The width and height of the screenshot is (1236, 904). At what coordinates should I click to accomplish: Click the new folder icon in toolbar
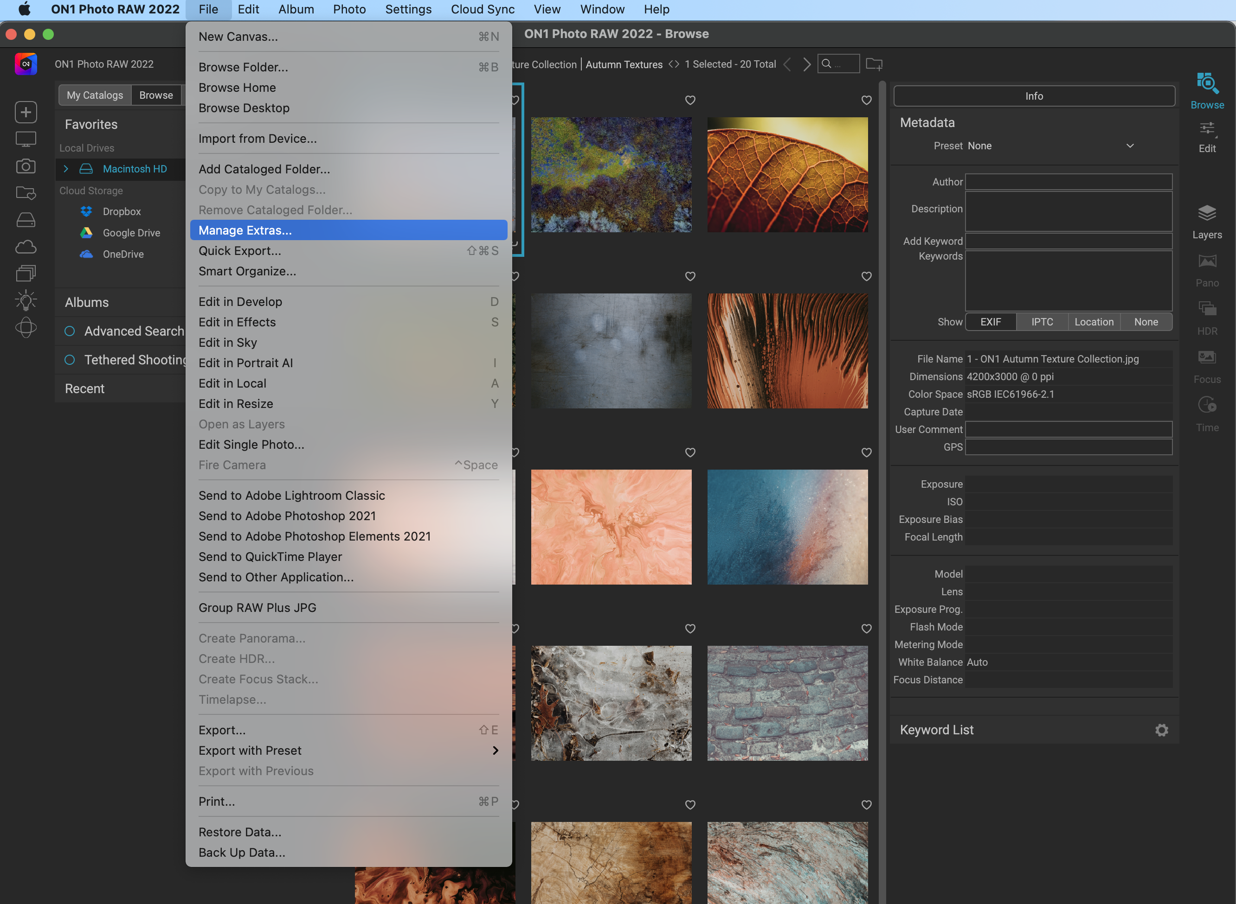(874, 64)
